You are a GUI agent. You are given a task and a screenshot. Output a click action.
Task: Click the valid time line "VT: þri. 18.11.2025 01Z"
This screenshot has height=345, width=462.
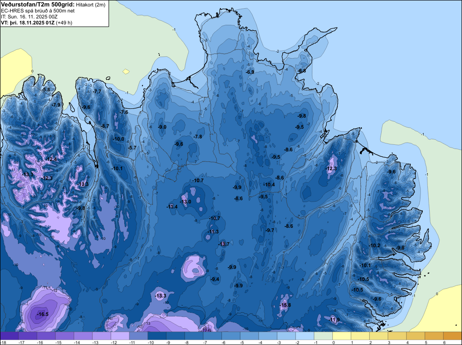(x=28, y=23)
